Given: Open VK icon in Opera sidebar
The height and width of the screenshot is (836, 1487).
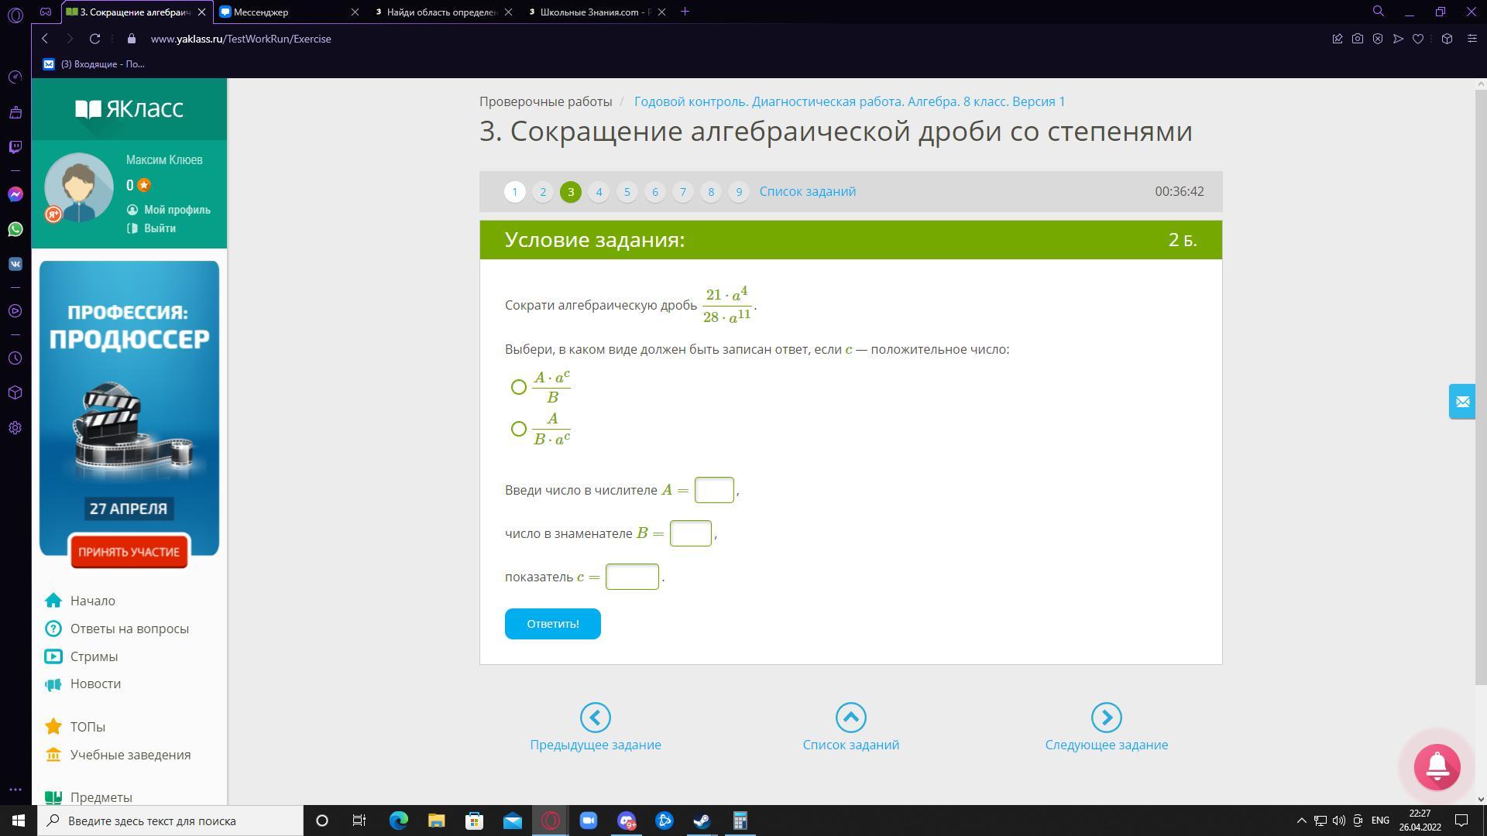Looking at the screenshot, I should tap(15, 264).
